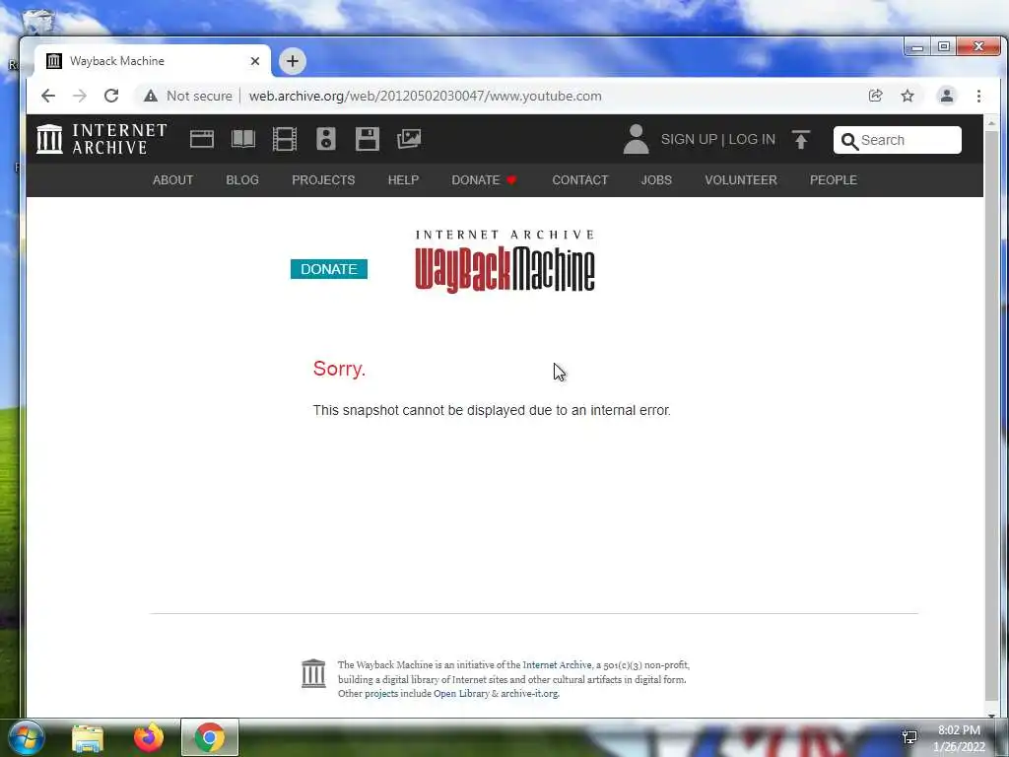
Task: Click the upload arrow icon
Action: [x=801, y=140]
